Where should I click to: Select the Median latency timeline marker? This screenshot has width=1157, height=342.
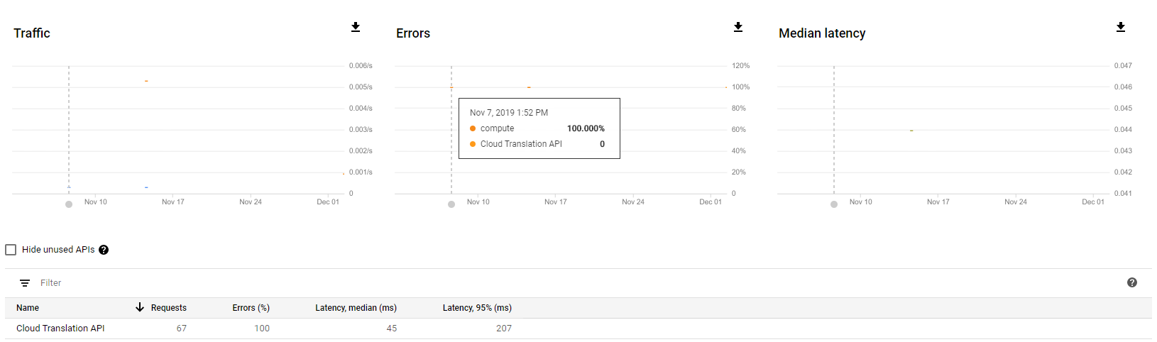coord(834,204)
